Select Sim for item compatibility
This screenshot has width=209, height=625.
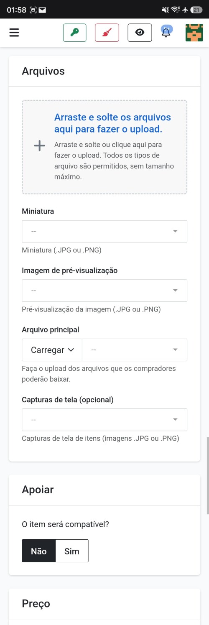(x=72, y=551)
